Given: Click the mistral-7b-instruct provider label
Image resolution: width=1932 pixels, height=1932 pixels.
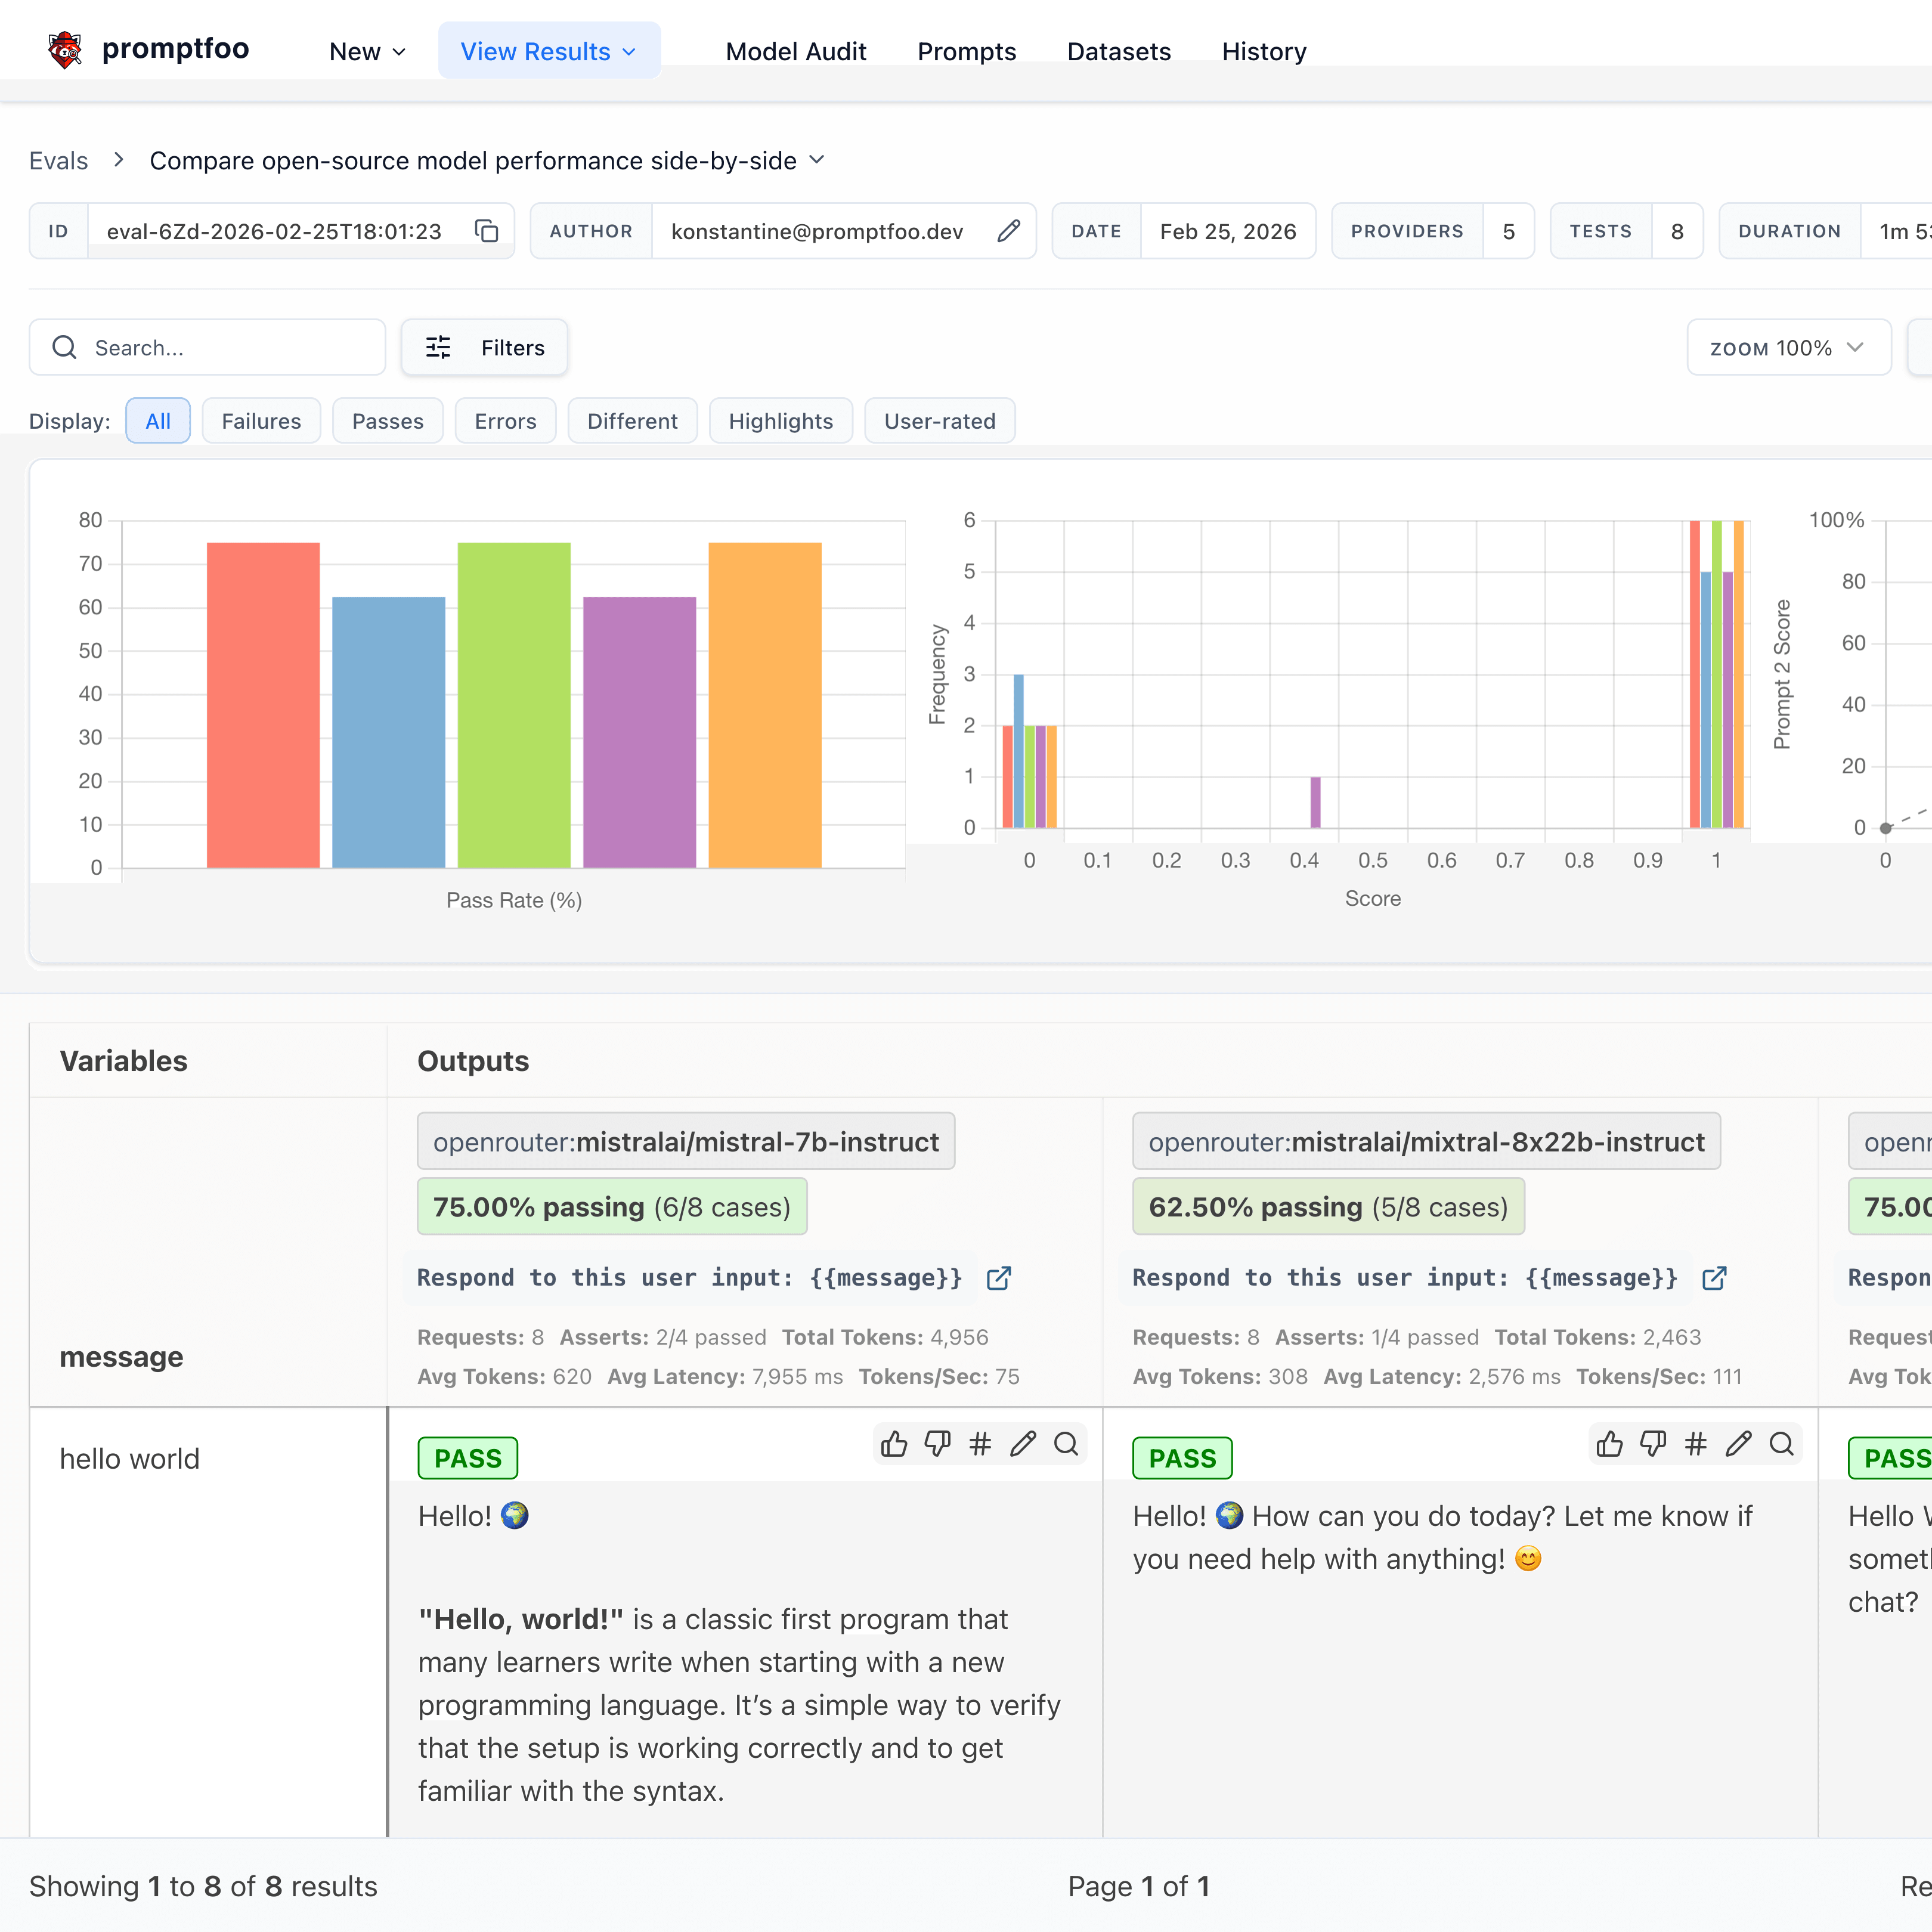Looking at the screenshot, I should tap(686, 1141).
